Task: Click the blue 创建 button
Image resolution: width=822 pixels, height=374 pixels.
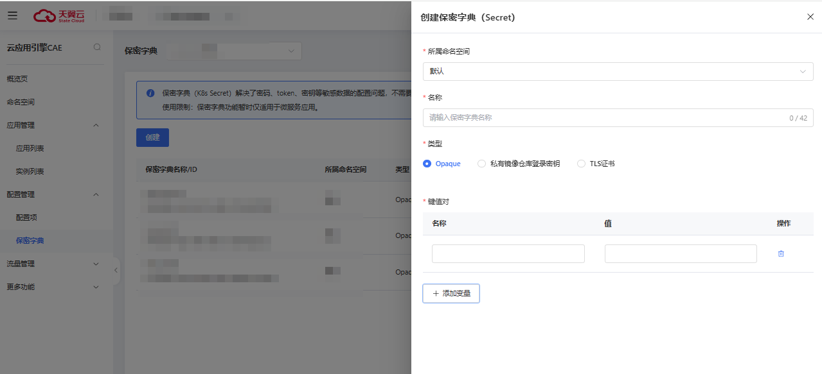Action: click(x=152, y=137)
